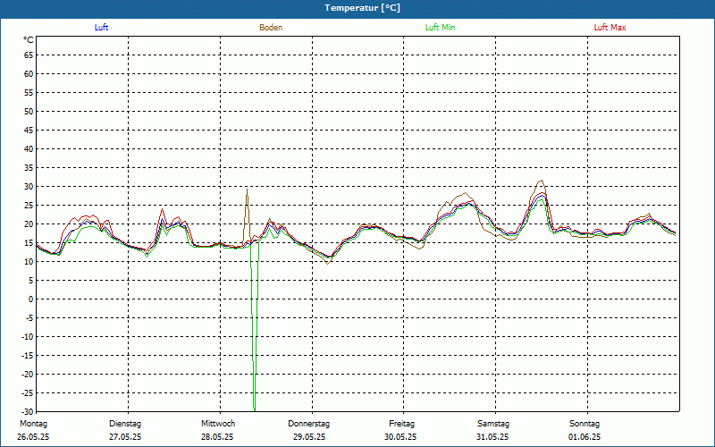Click the date 31.05.25
Image resolution: width=715 pixels, height=447 pixels.
click(492, 437)
